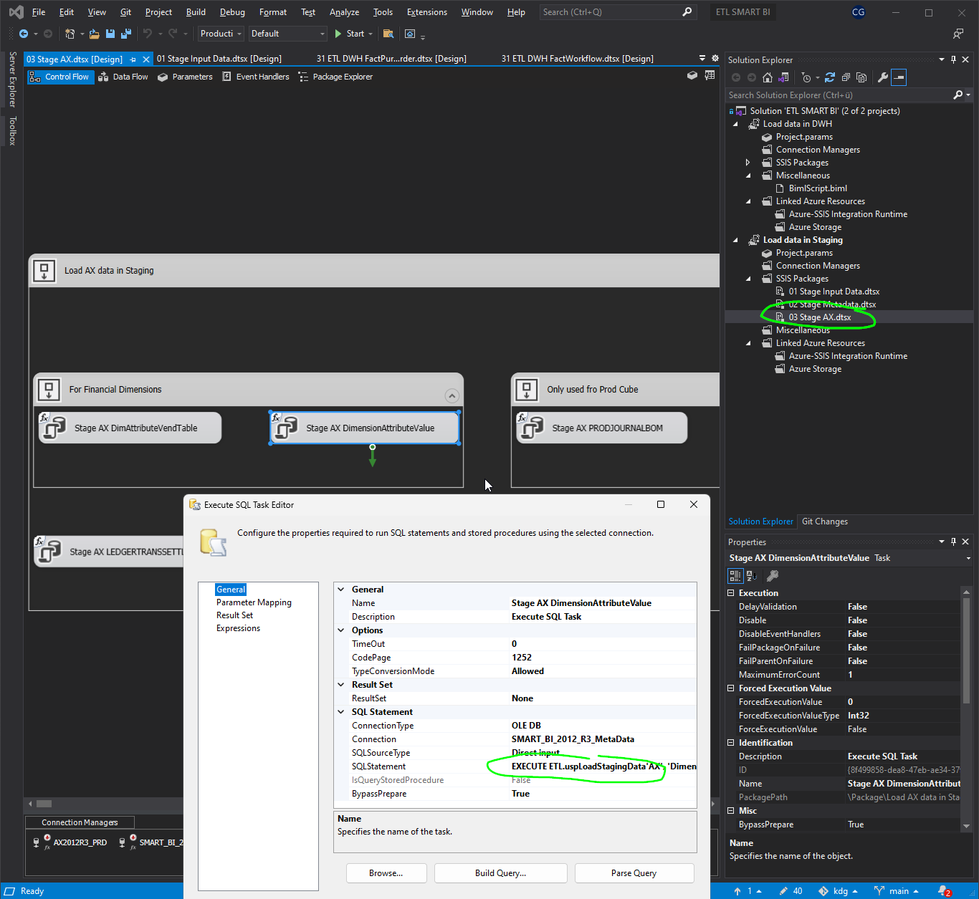Expand the SSIS Packages node under Load data in DWH
979x899 pixels.
pyautogui.click(x=748, y=163)
